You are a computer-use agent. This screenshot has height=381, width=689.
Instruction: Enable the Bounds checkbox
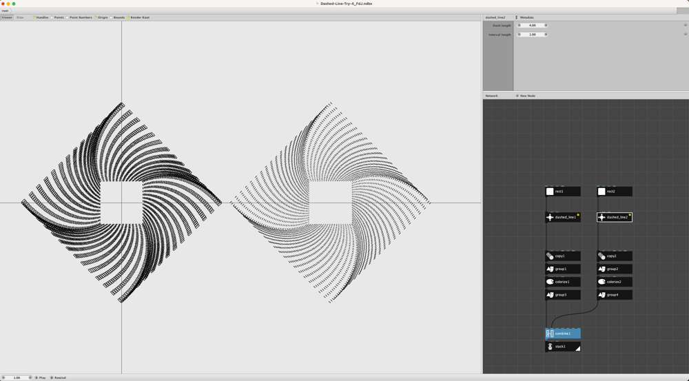111,18
